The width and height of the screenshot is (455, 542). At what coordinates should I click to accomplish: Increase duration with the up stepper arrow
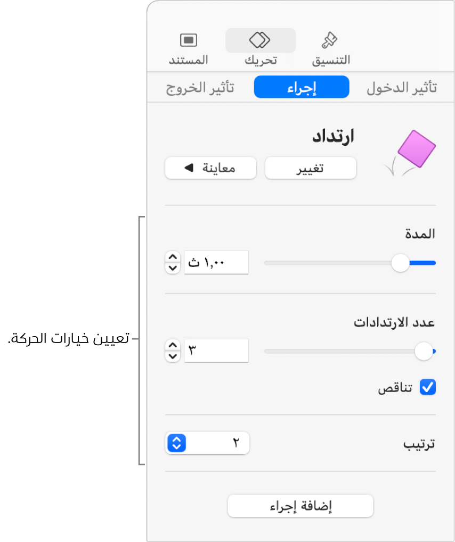tap(172, 258)
